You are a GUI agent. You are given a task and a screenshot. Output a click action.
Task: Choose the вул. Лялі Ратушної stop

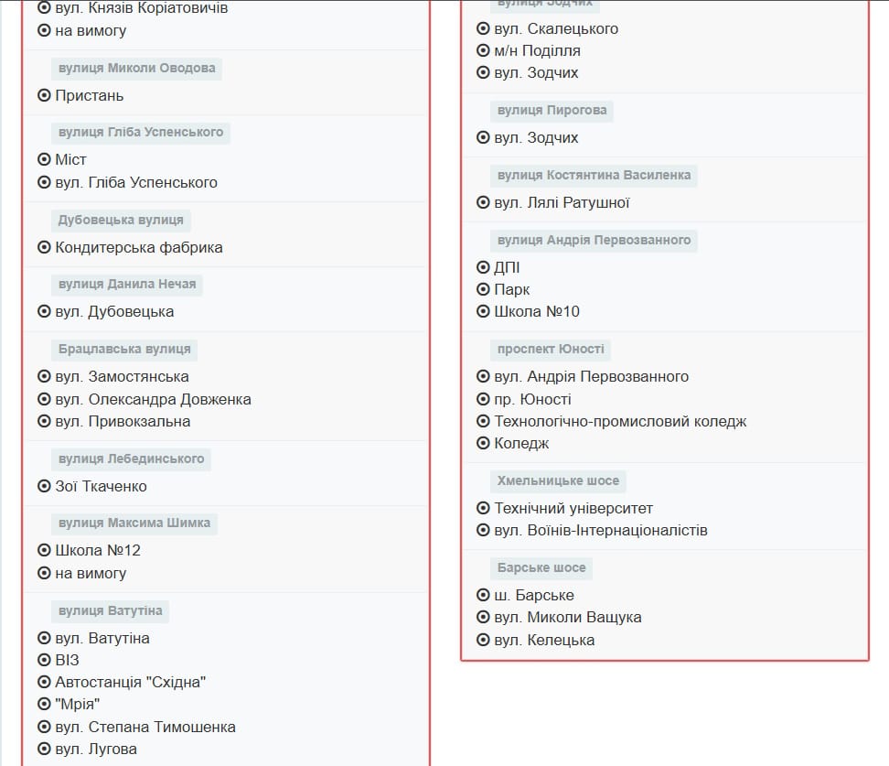(x=562, y=202)
